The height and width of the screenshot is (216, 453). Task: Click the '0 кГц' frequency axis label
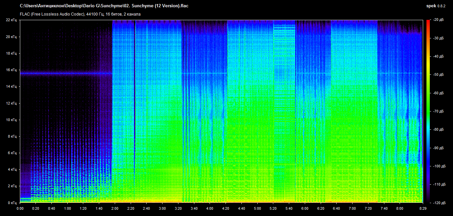pos(12,202)
